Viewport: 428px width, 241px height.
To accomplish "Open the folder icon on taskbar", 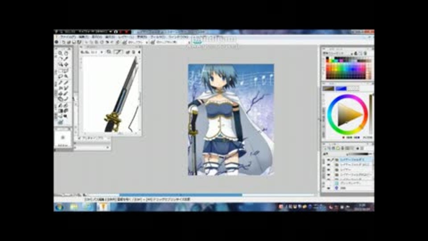I will (74, 207).
